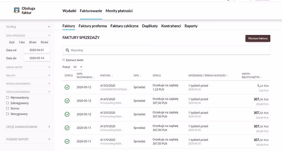The width and height of the screenshot is (282, 151).
Task: Click green status checkmark for invoice A13/5/2020
Action: click(x=67, y=114)
